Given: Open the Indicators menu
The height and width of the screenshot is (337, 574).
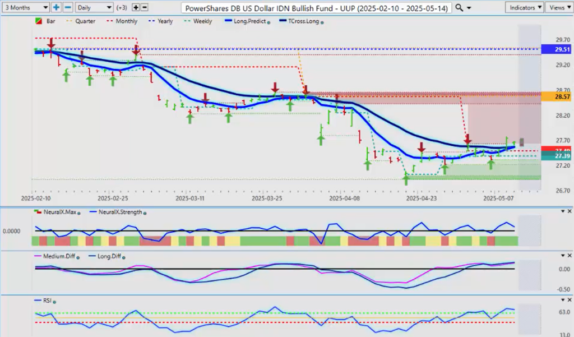Looking at the screenshot, I should pyautogui.click(x=524, y=7).
